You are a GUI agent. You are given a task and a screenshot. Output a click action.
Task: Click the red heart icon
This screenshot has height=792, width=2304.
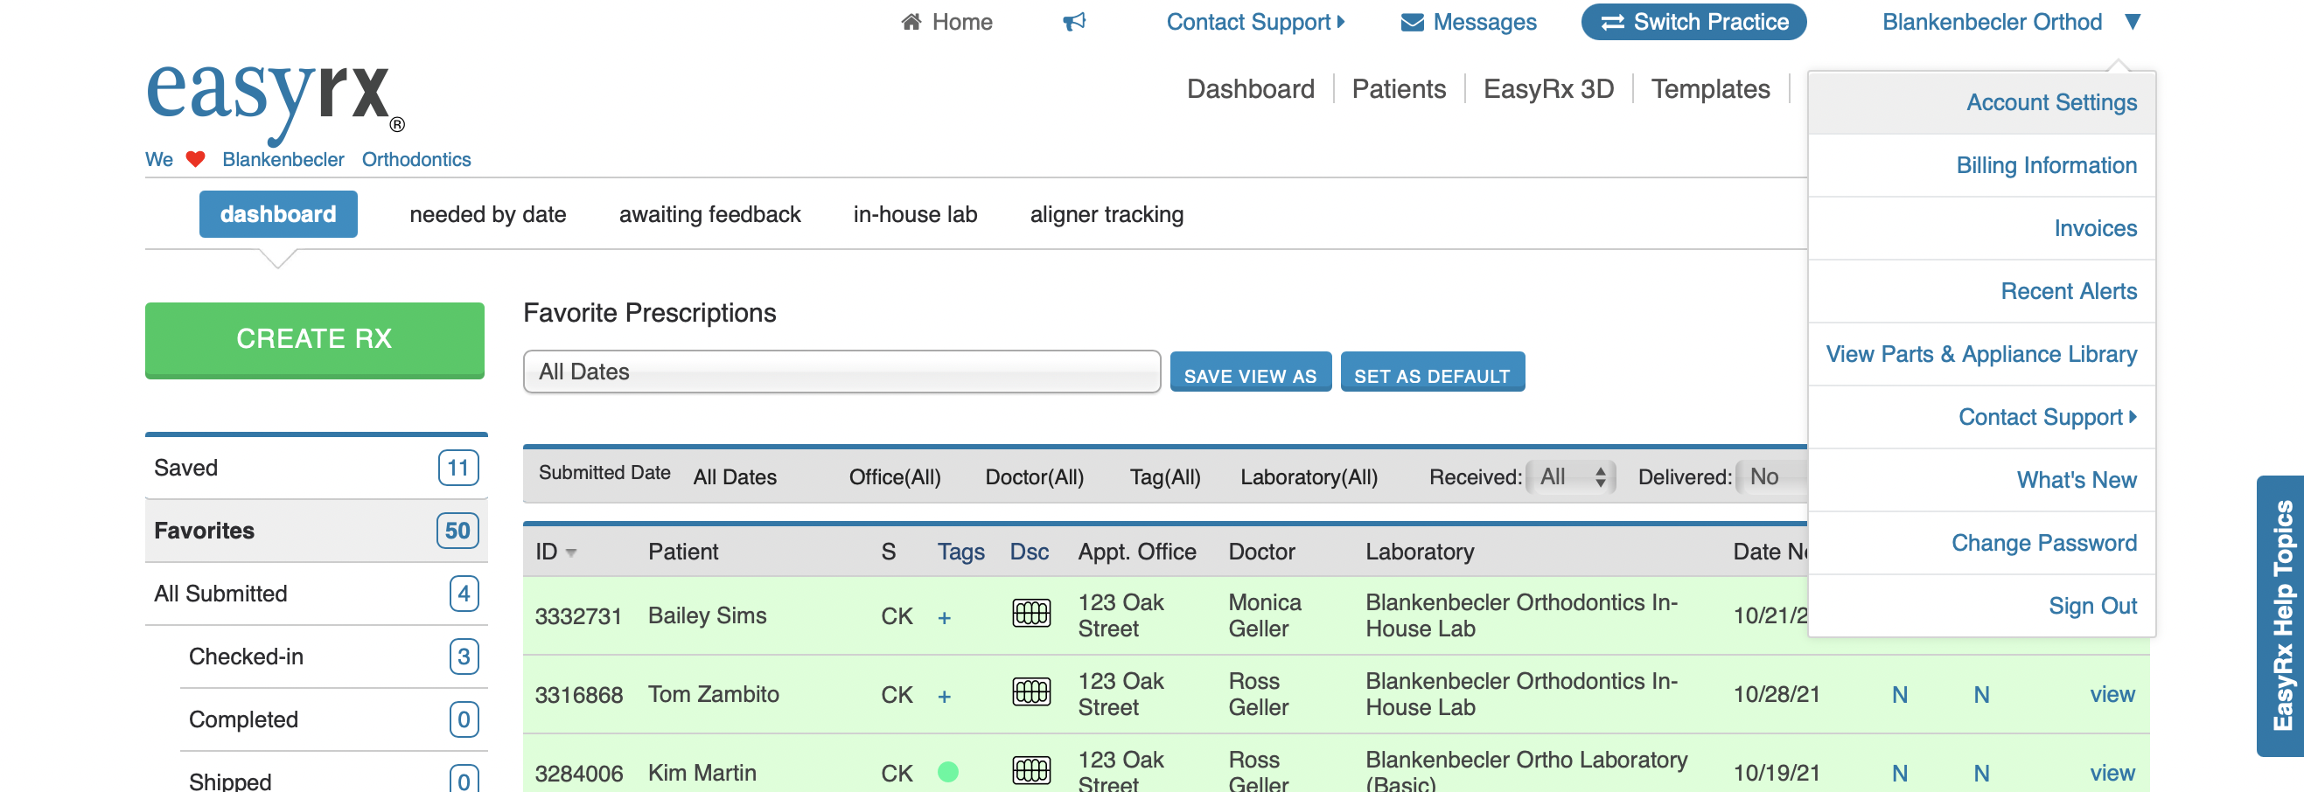coord(195,159)
